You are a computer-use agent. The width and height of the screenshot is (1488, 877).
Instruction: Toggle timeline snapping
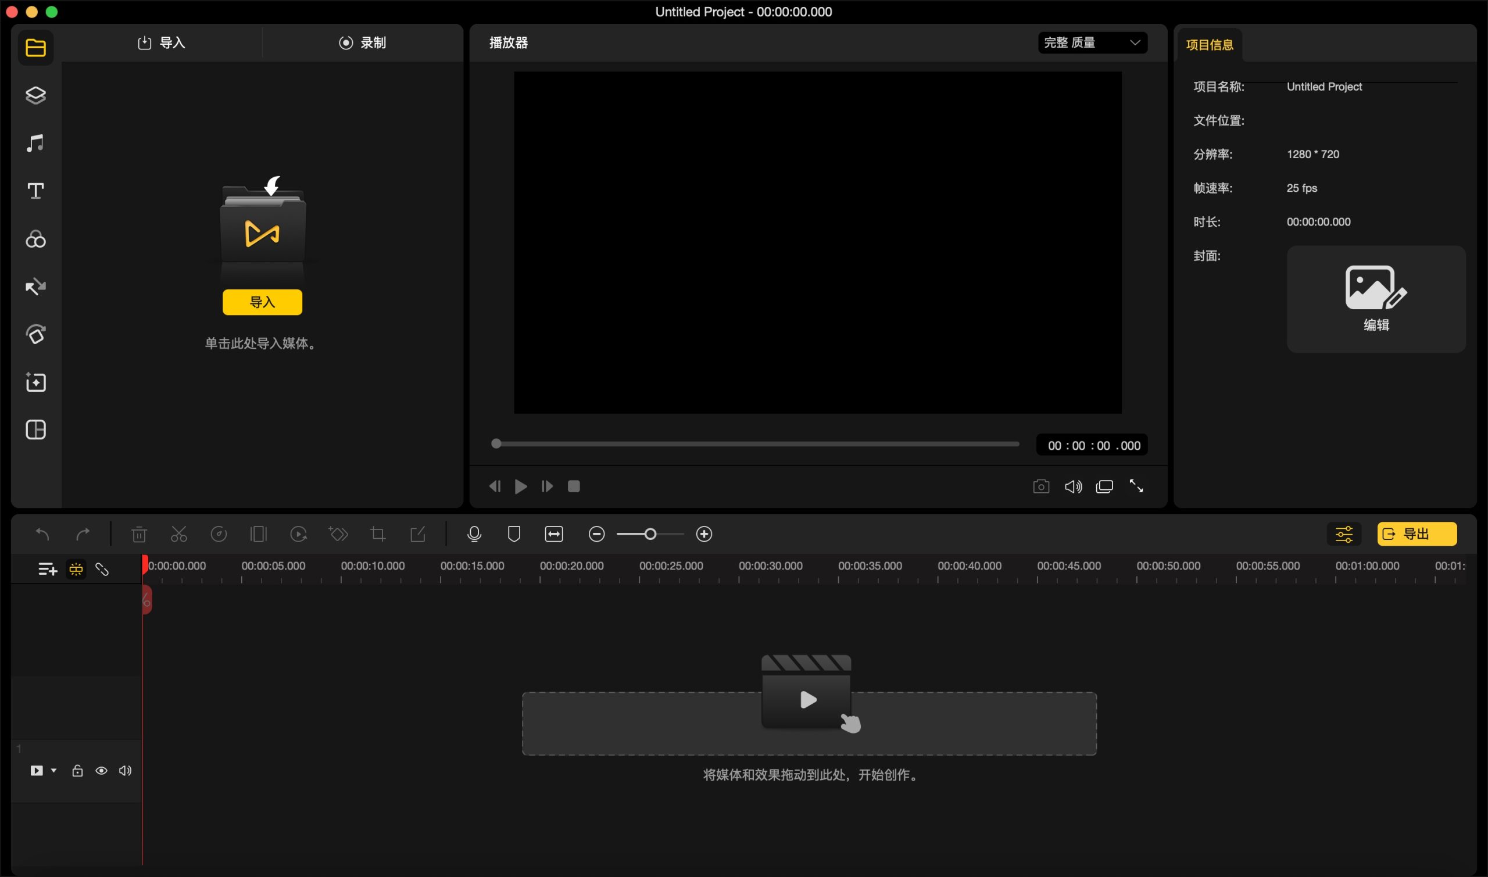pyautogui.click(x=76, y=569)
